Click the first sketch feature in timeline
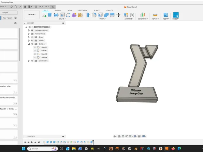Screen dimensions: 203x152 tap(44, 142)
